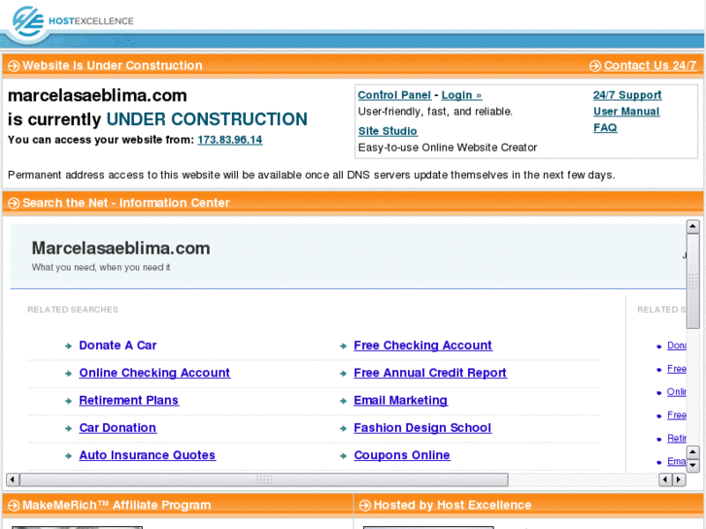Click the bullet arrow next to Donate A Car

point(68,347)
